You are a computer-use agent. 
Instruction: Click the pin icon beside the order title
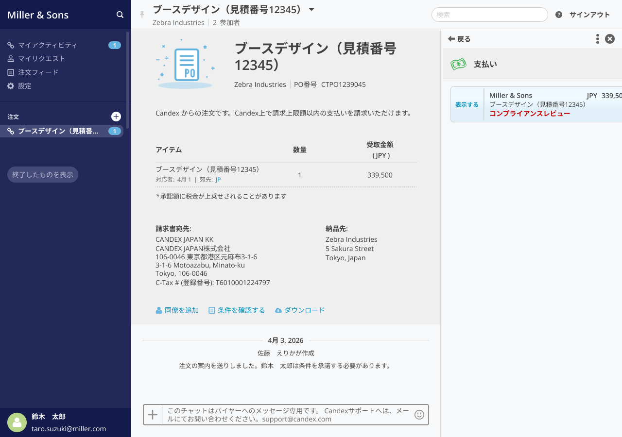coord(141,15)
